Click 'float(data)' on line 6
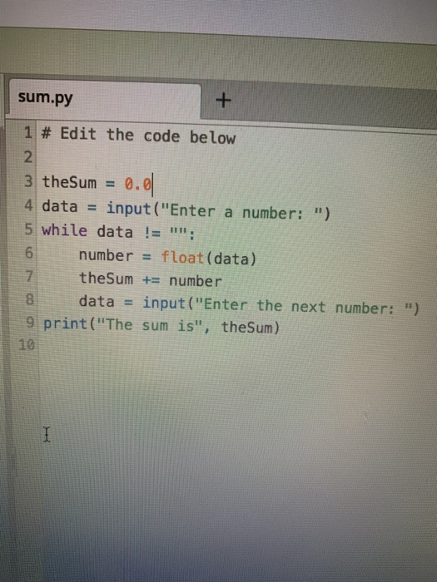Image resolution: width=437 pixels, height=582 pixels. point(209,258)
